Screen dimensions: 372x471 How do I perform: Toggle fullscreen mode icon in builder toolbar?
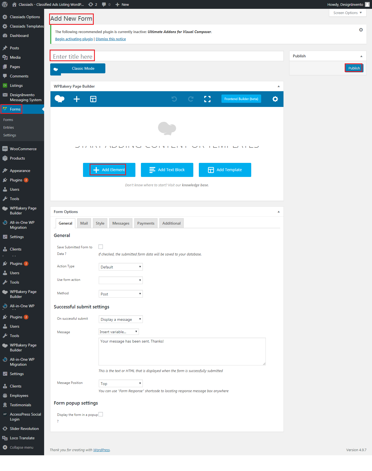[207, 99]
